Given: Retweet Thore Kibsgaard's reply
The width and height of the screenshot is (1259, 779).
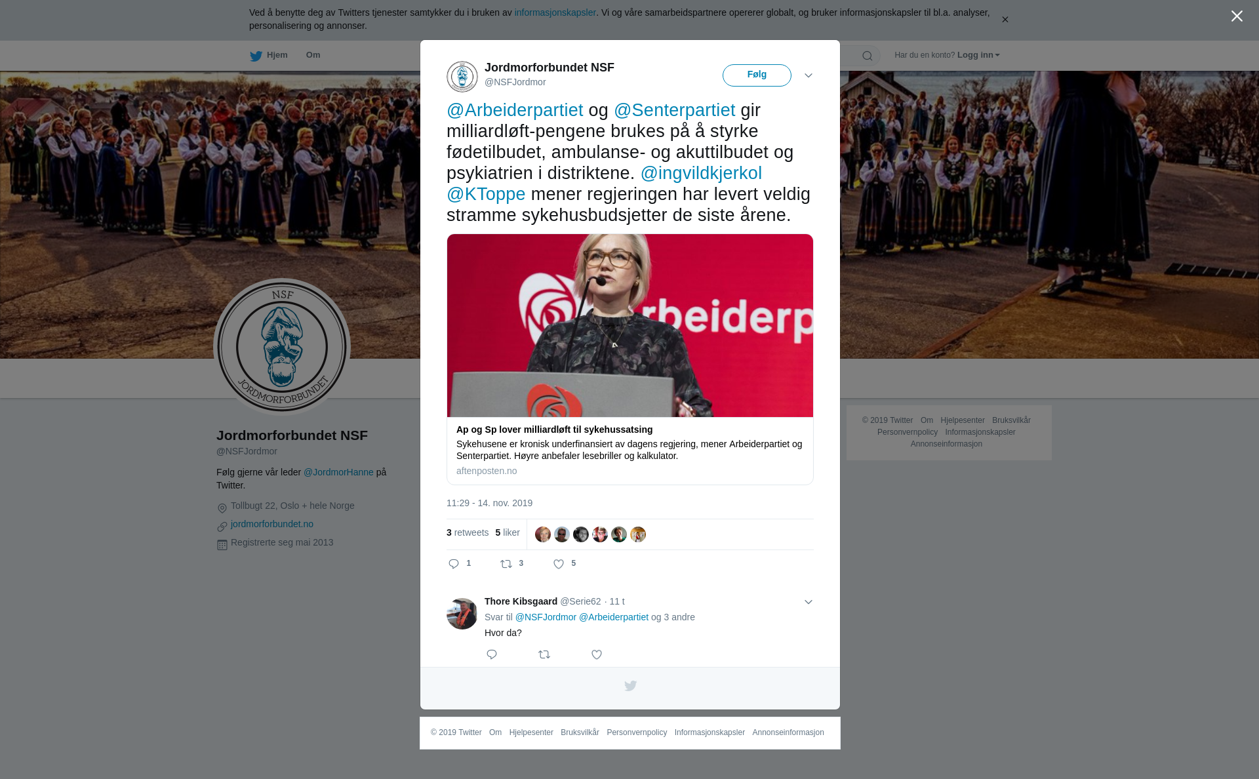Looking at the screenshot, I should (544, 654).
